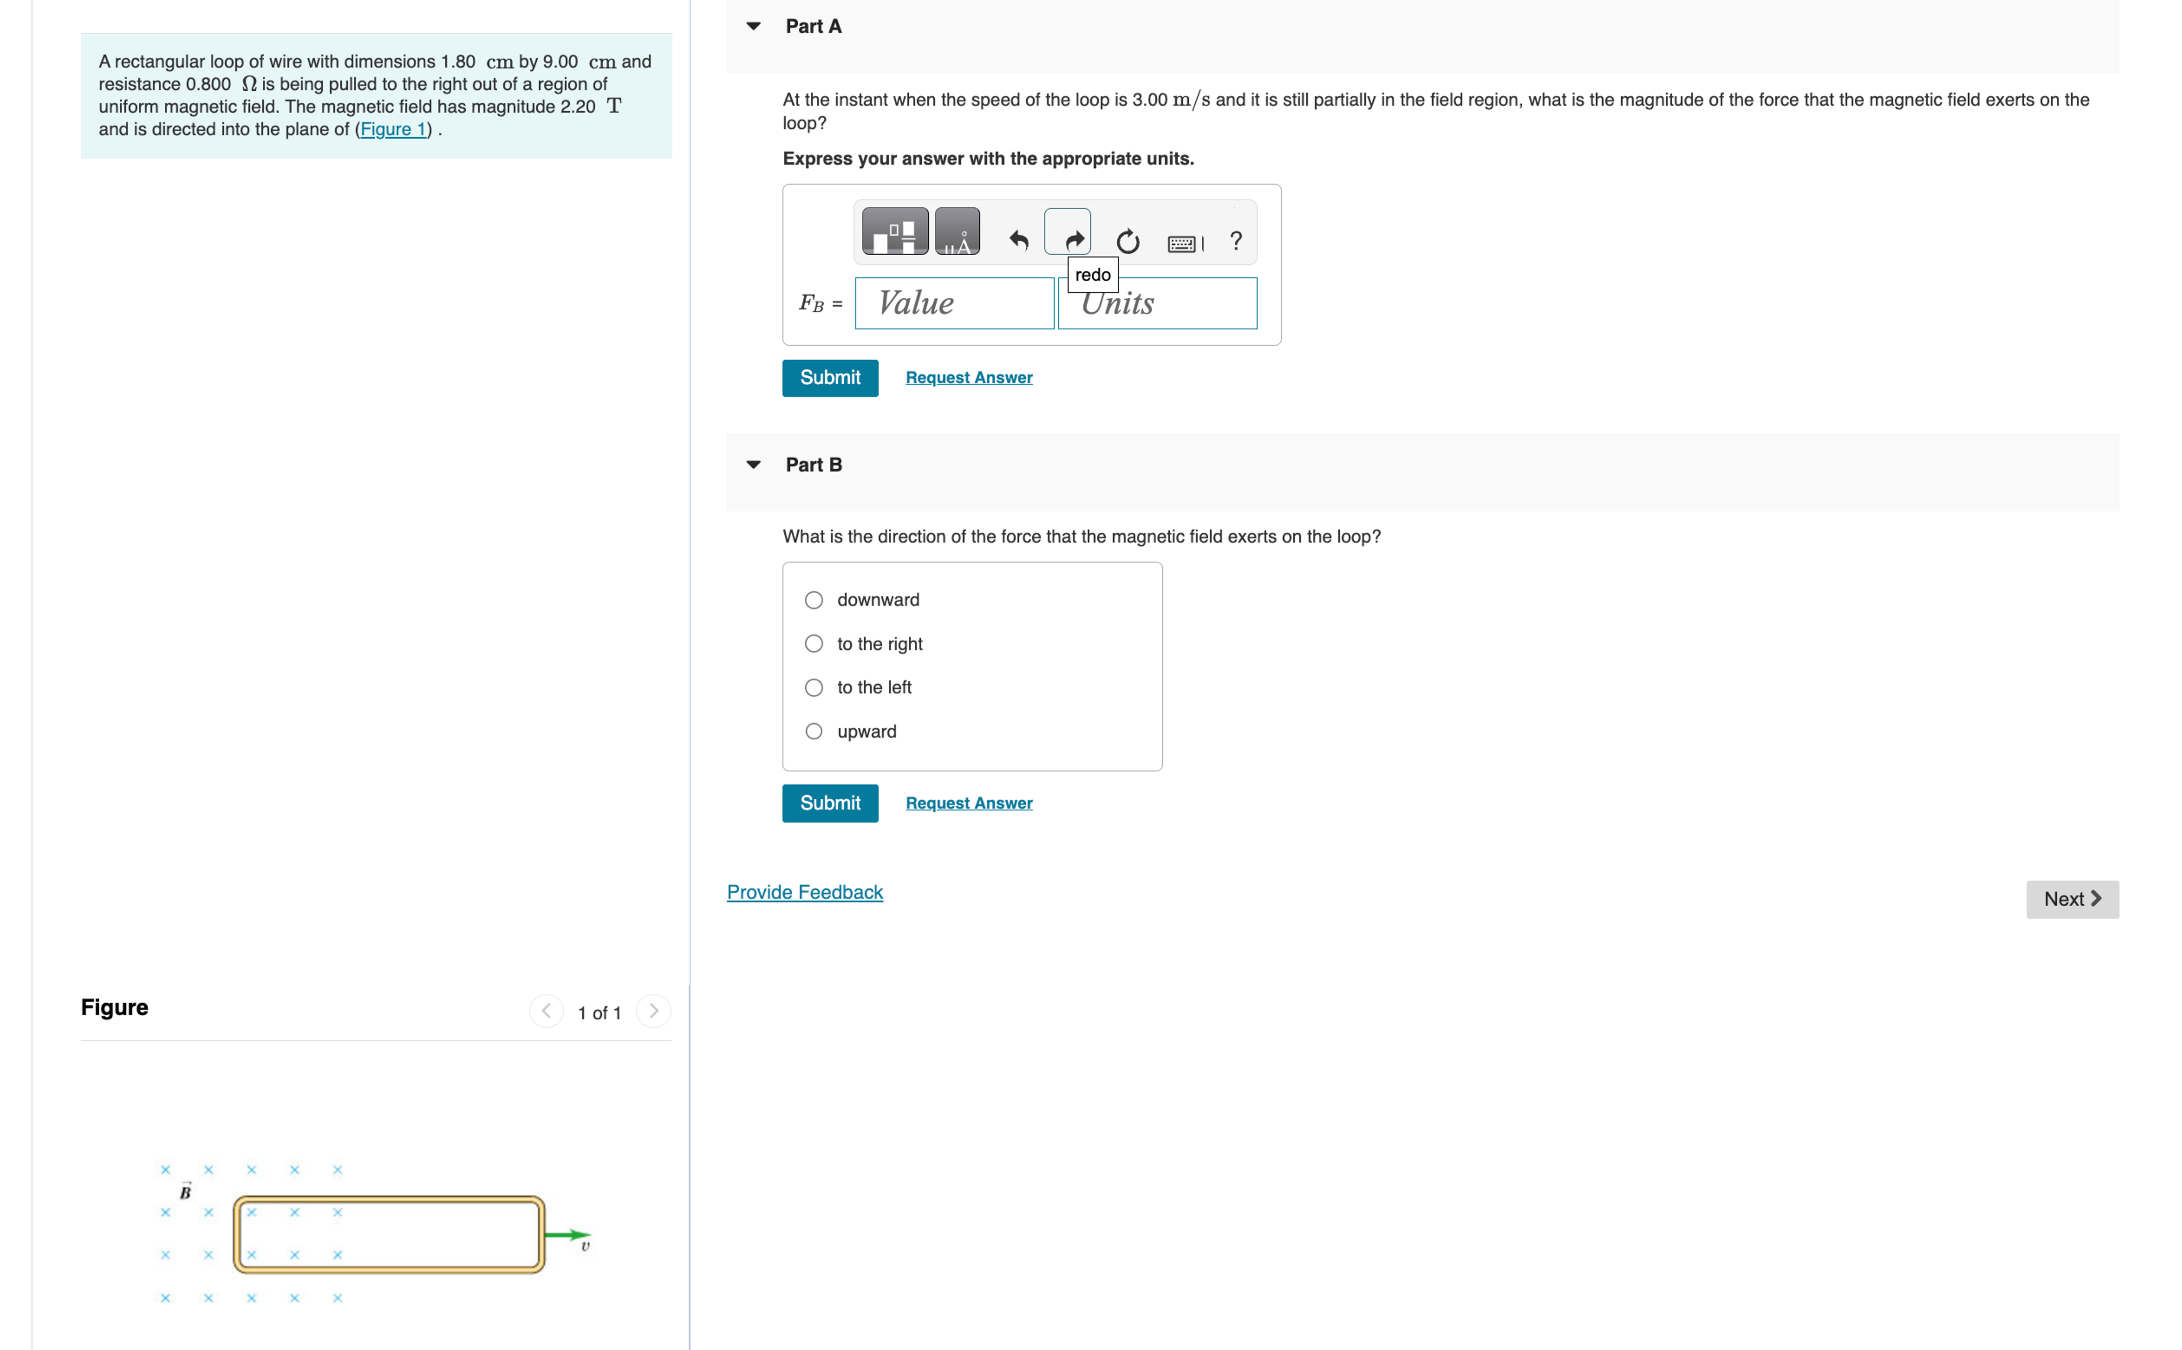Select the downward radio option
Screen dimensions: 2182x1350
[x=814, y=600]
